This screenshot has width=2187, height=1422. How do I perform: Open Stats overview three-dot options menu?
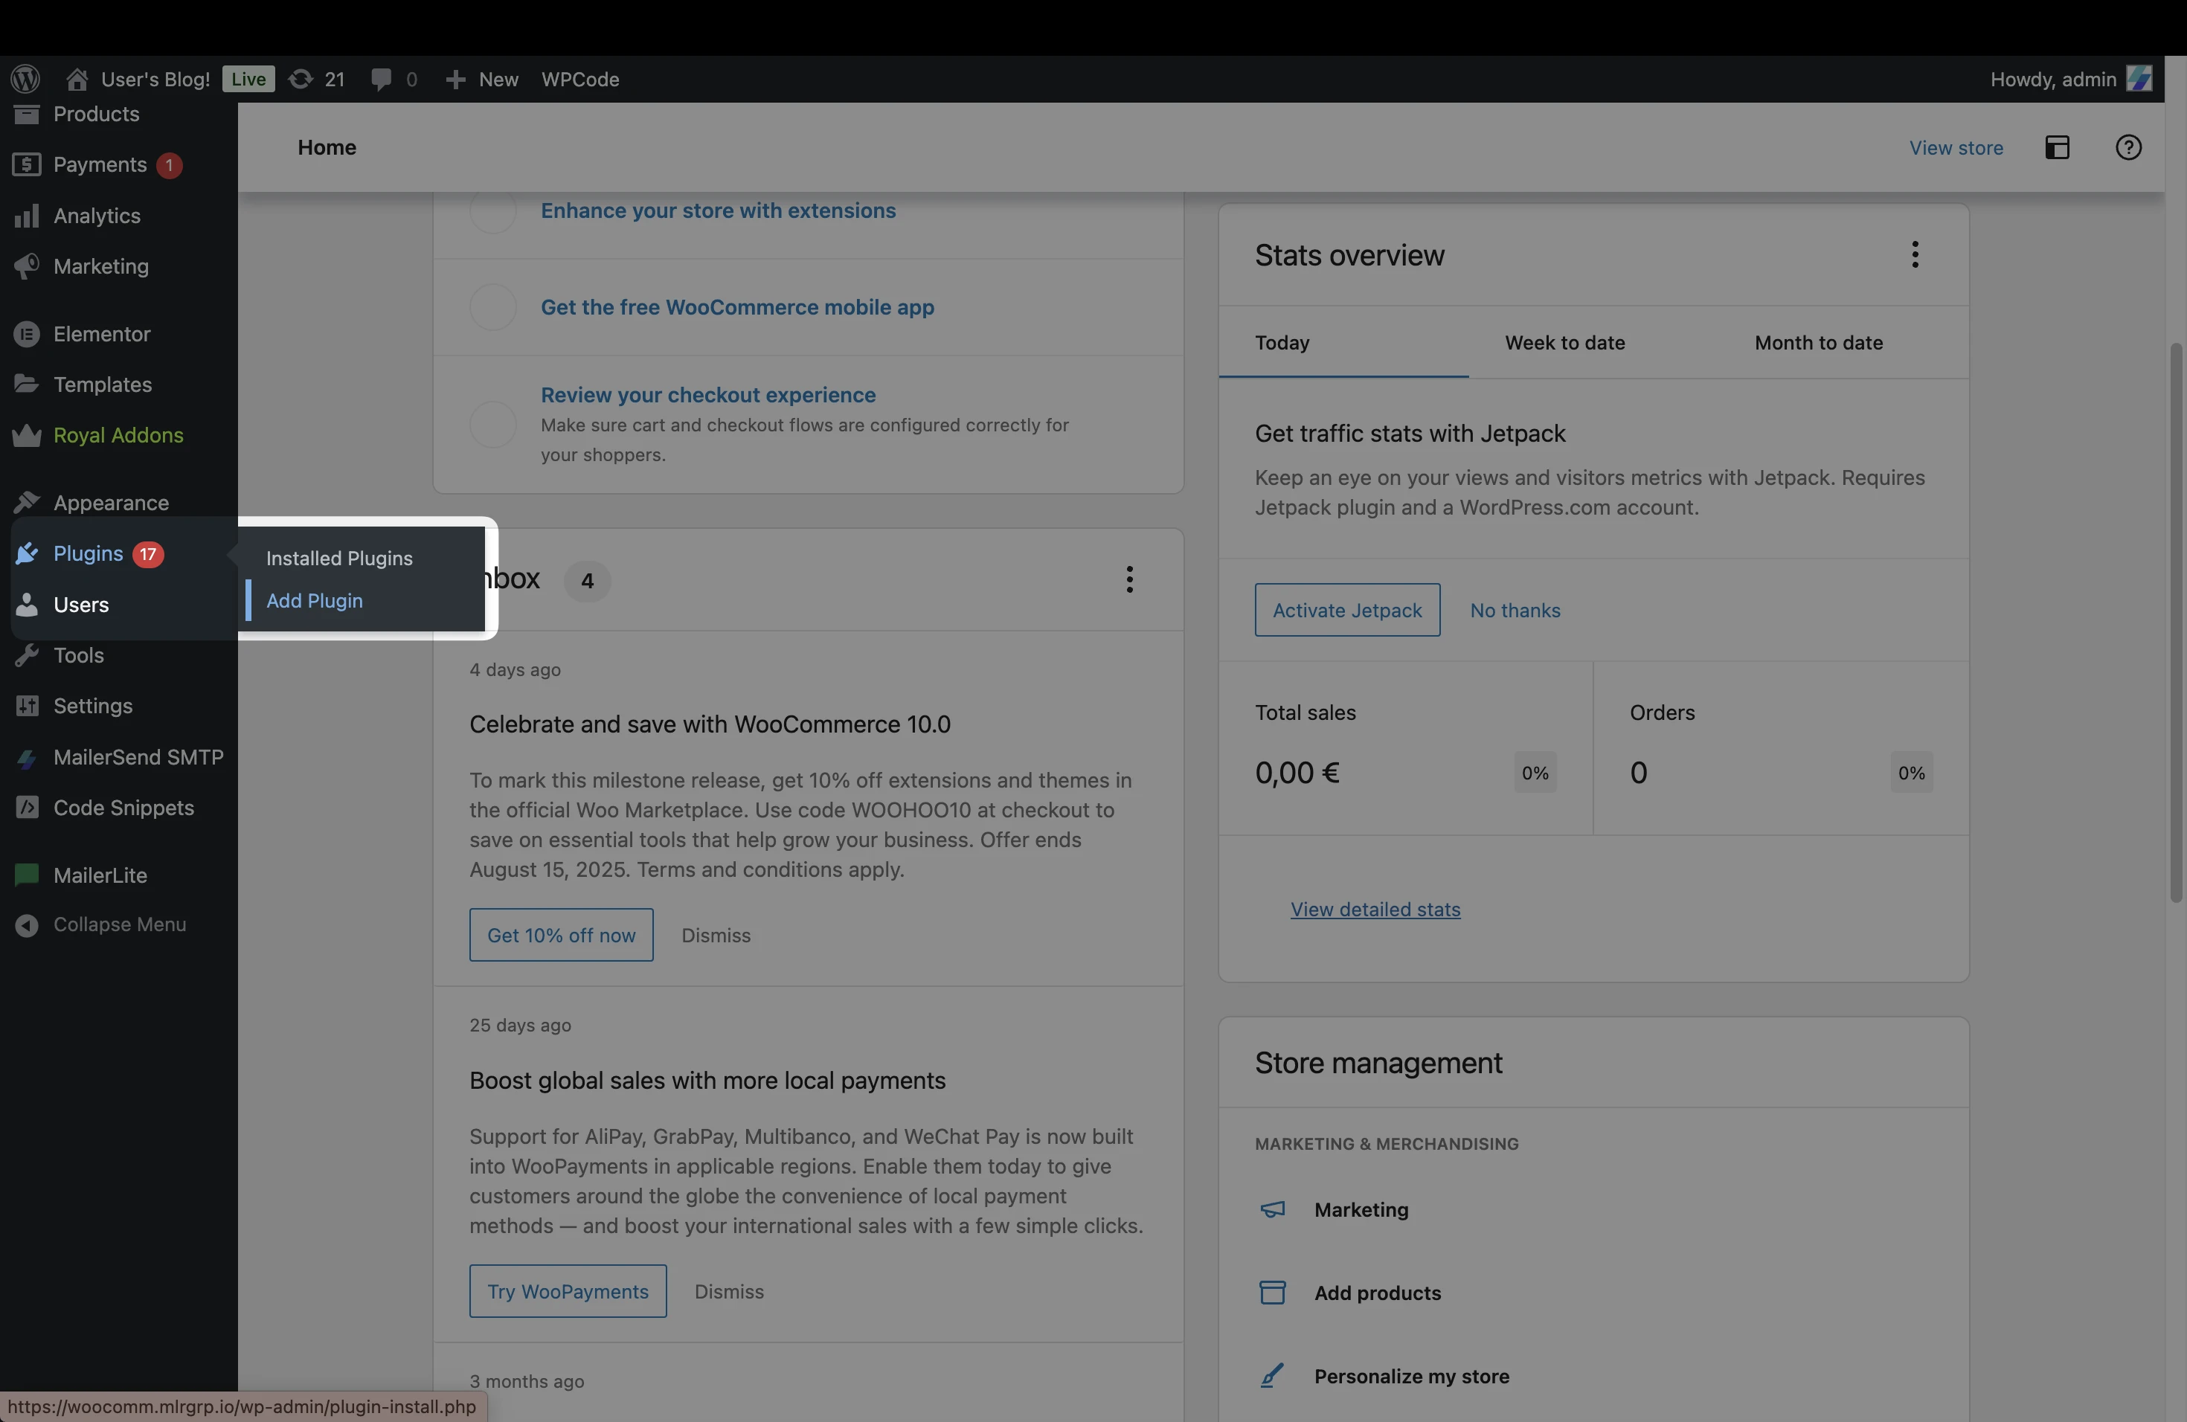click(x=1915, y=254)
